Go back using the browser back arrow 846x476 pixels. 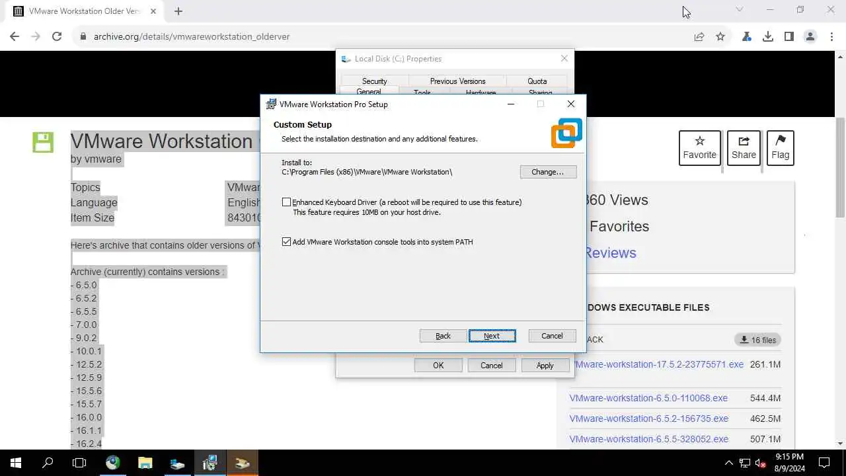pyautogui.click(x=15, y=36)
